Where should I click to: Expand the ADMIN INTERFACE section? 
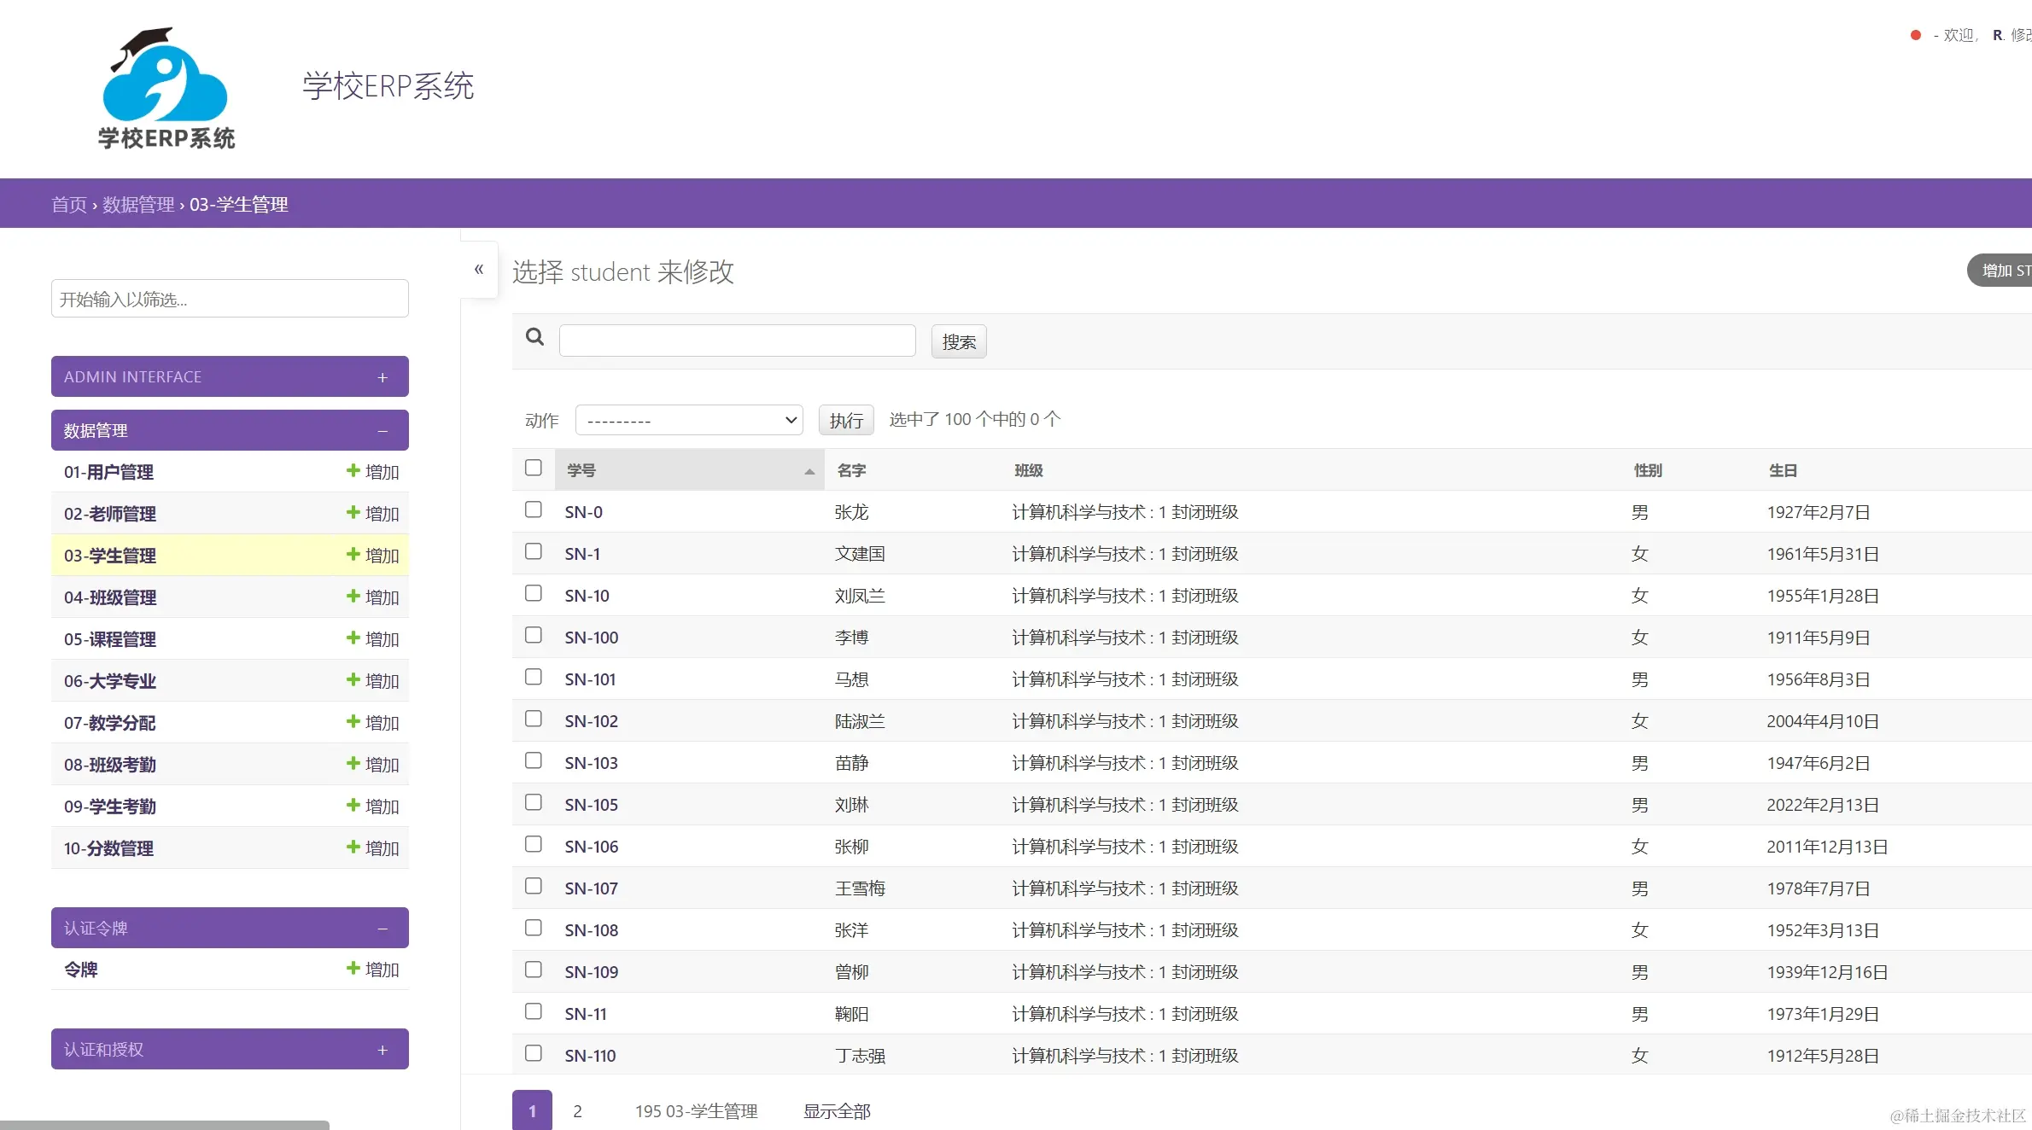[x=382, y=377]
